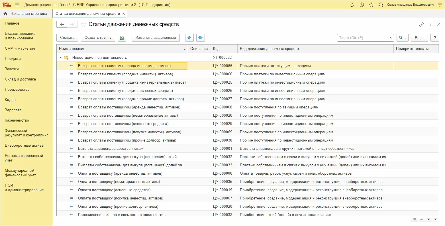
Task: Click the Изменить выделенные button
Action: point(156,38)
